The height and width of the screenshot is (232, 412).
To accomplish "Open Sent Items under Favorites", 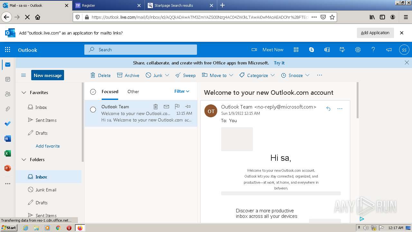I will coord(49,120).
